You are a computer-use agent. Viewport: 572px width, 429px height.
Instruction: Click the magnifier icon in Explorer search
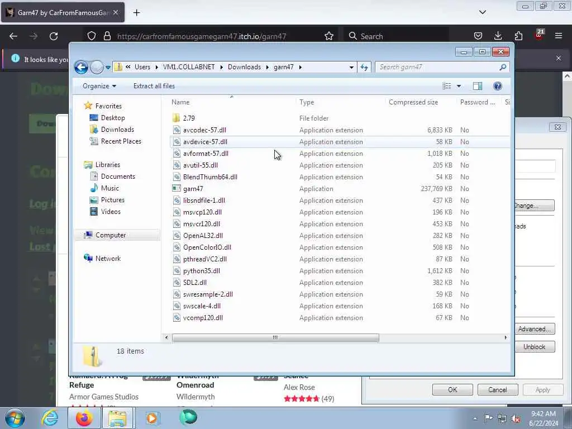(503, 67)
